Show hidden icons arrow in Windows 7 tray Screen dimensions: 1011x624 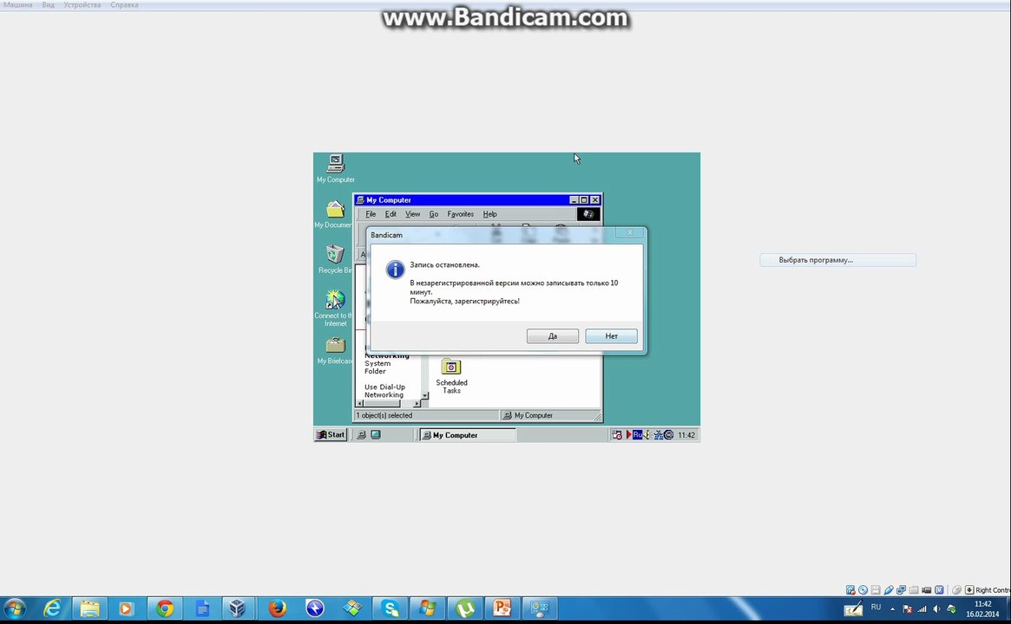pyautogui.click(x=893, y=608)
